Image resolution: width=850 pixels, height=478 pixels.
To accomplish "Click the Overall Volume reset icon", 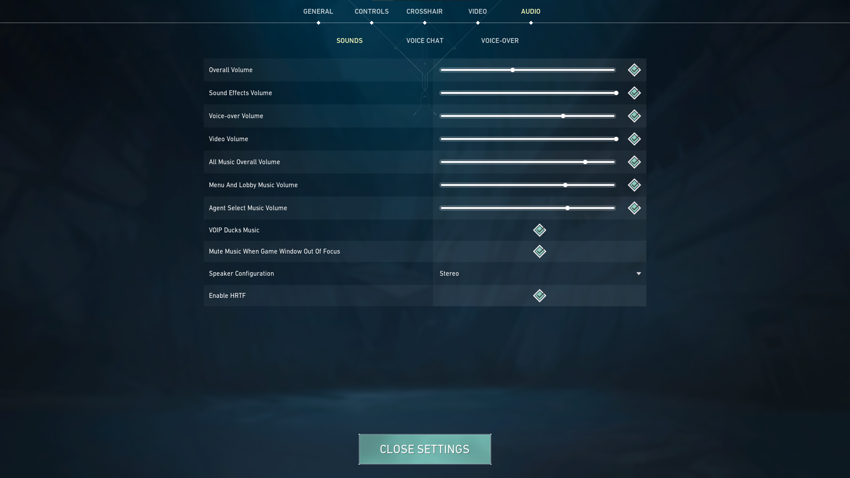I will pos(634,69).
